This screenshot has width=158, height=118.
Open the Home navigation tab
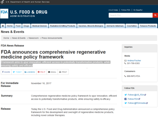click(10, 26)
